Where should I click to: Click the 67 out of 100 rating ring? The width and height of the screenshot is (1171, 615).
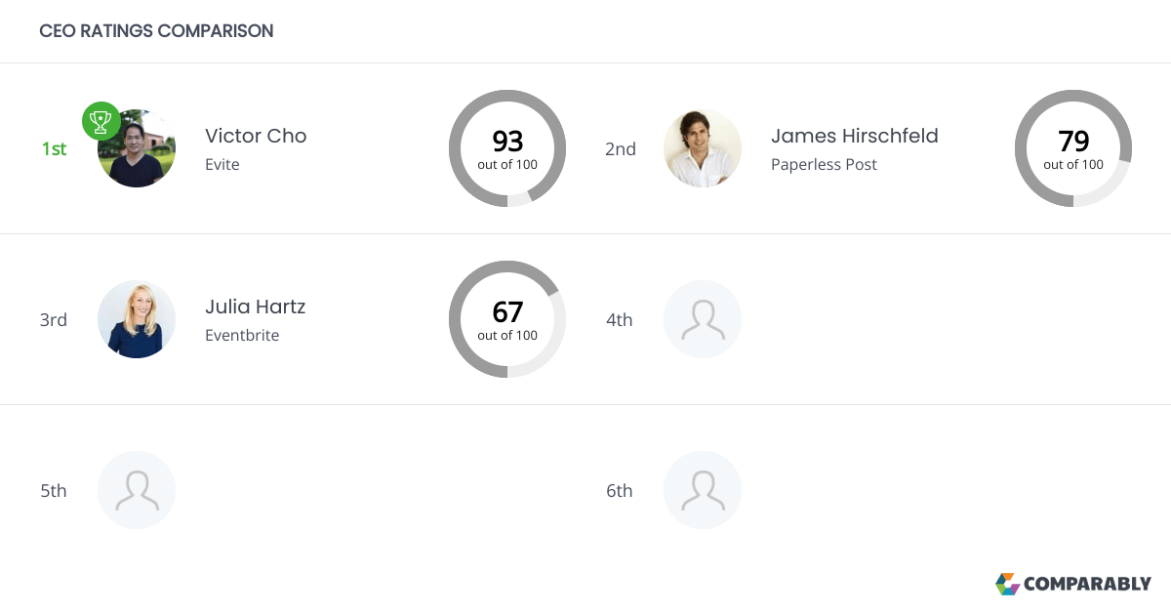click(x=507, y=319)
